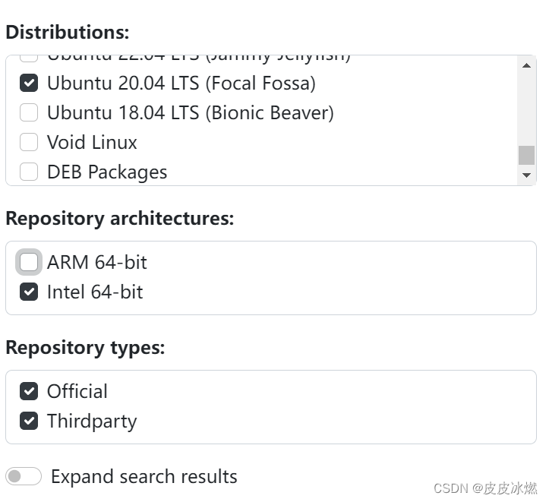Check the partially hidden Ubuntu 22.04 checkbox
This screenshot has width=549, height=502.
pos(29,58)
